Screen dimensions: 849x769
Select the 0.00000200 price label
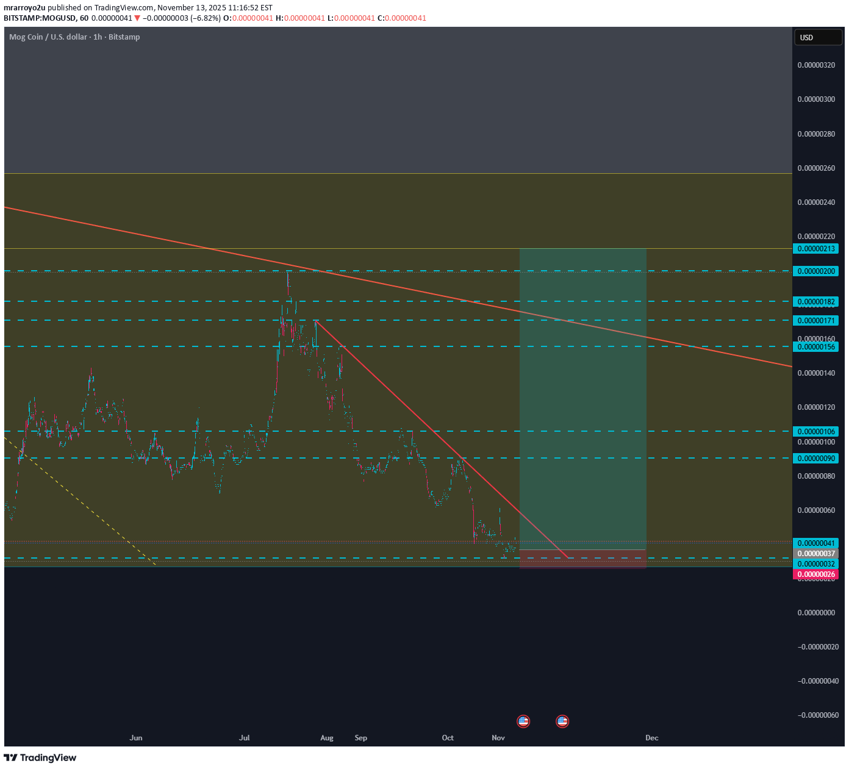(816, 271)
